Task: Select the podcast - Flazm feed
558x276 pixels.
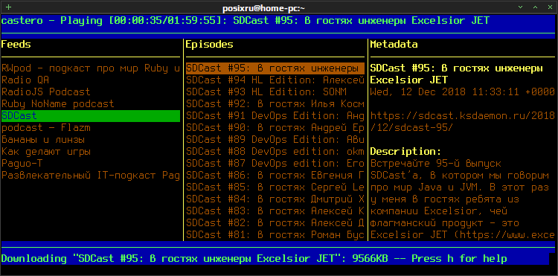Action: click(46, 128)
